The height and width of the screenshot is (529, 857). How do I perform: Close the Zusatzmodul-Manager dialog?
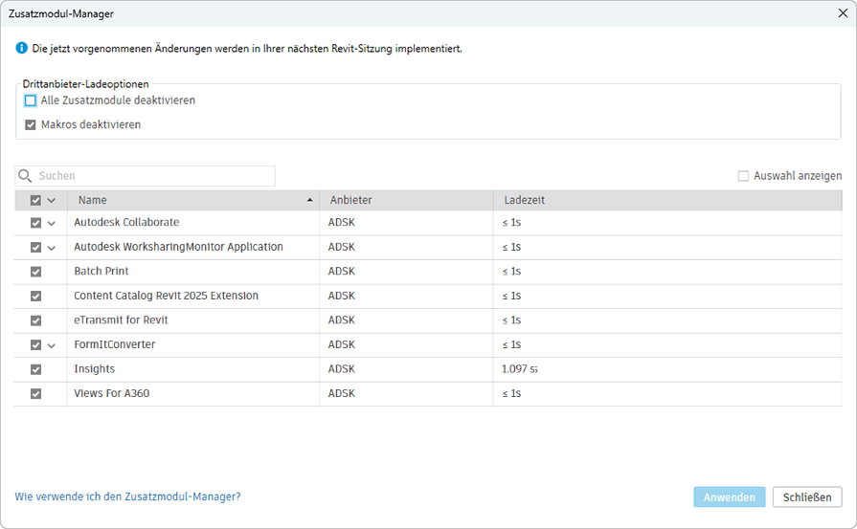point(841,13)
